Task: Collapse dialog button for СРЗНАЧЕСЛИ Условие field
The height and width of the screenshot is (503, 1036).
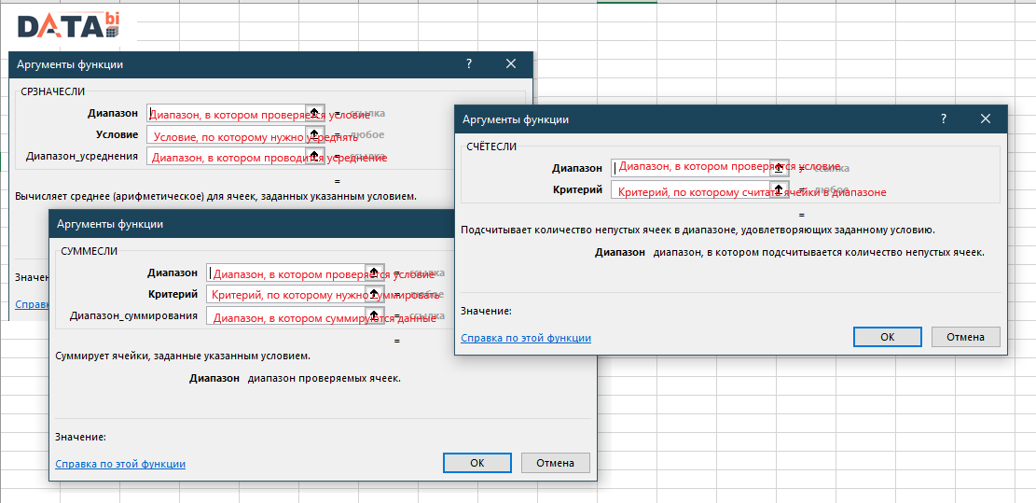Action: coord(315,134)
